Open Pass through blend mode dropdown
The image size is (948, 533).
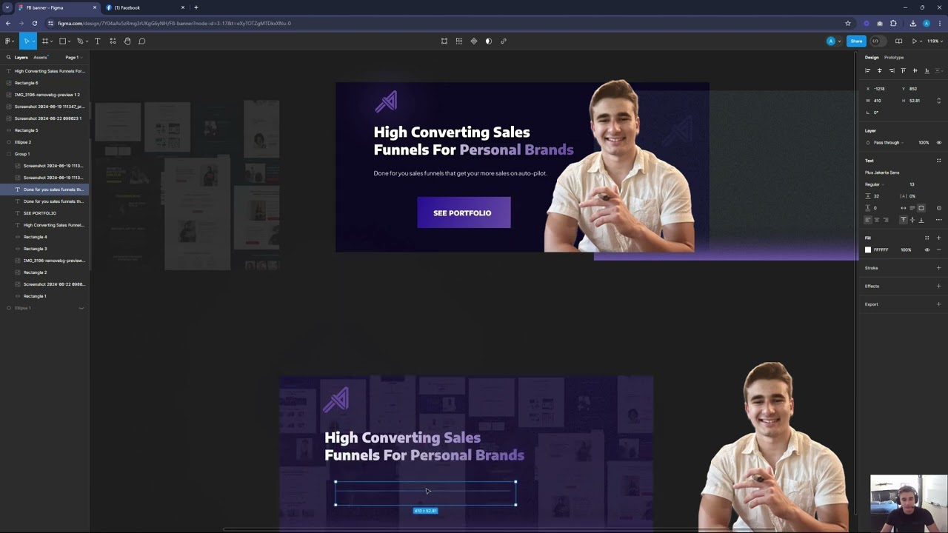point(887,142)
